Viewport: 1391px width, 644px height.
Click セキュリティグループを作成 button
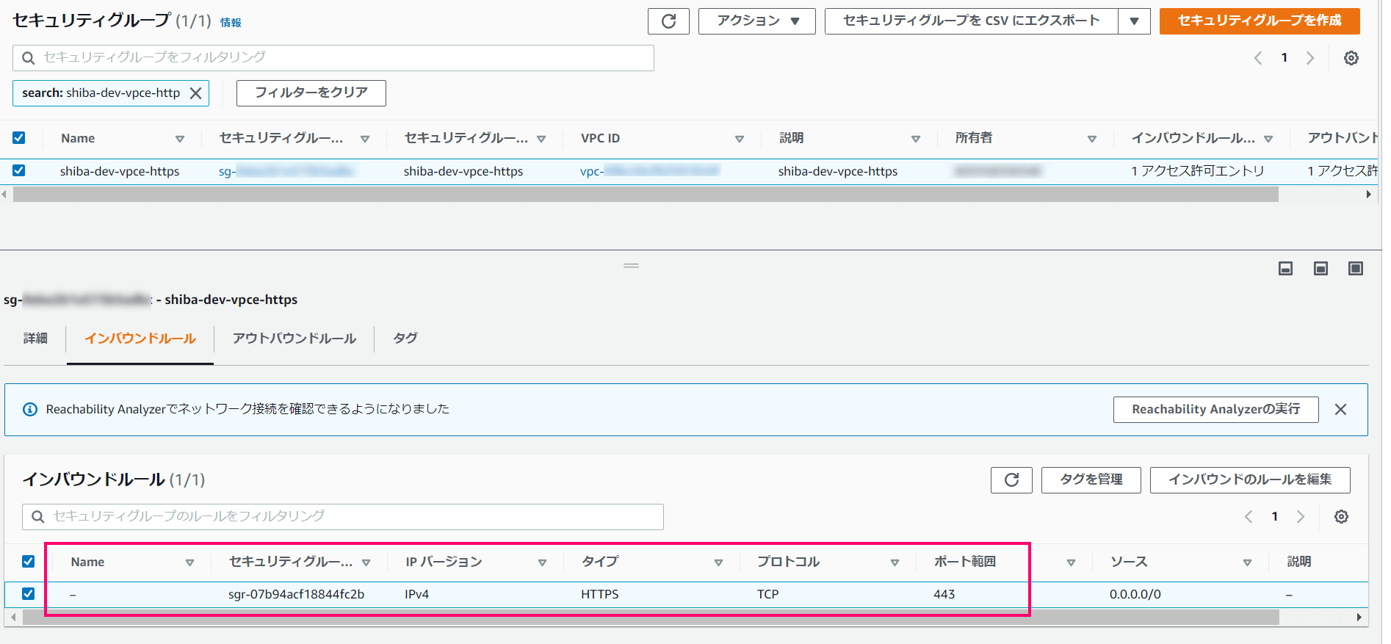click(x=1259, y=21)
